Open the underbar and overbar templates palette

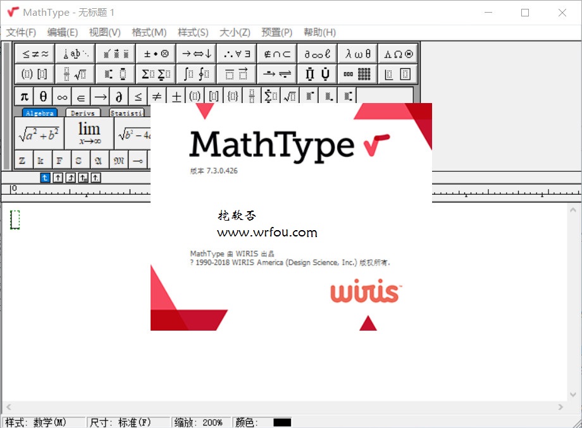pos(237,74)
